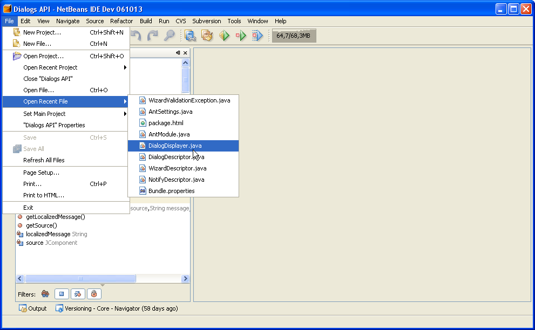Open recent file NotifyDescriptor.java
The width and height of the screenshot is (535, 330).
[x=183, y=180]
